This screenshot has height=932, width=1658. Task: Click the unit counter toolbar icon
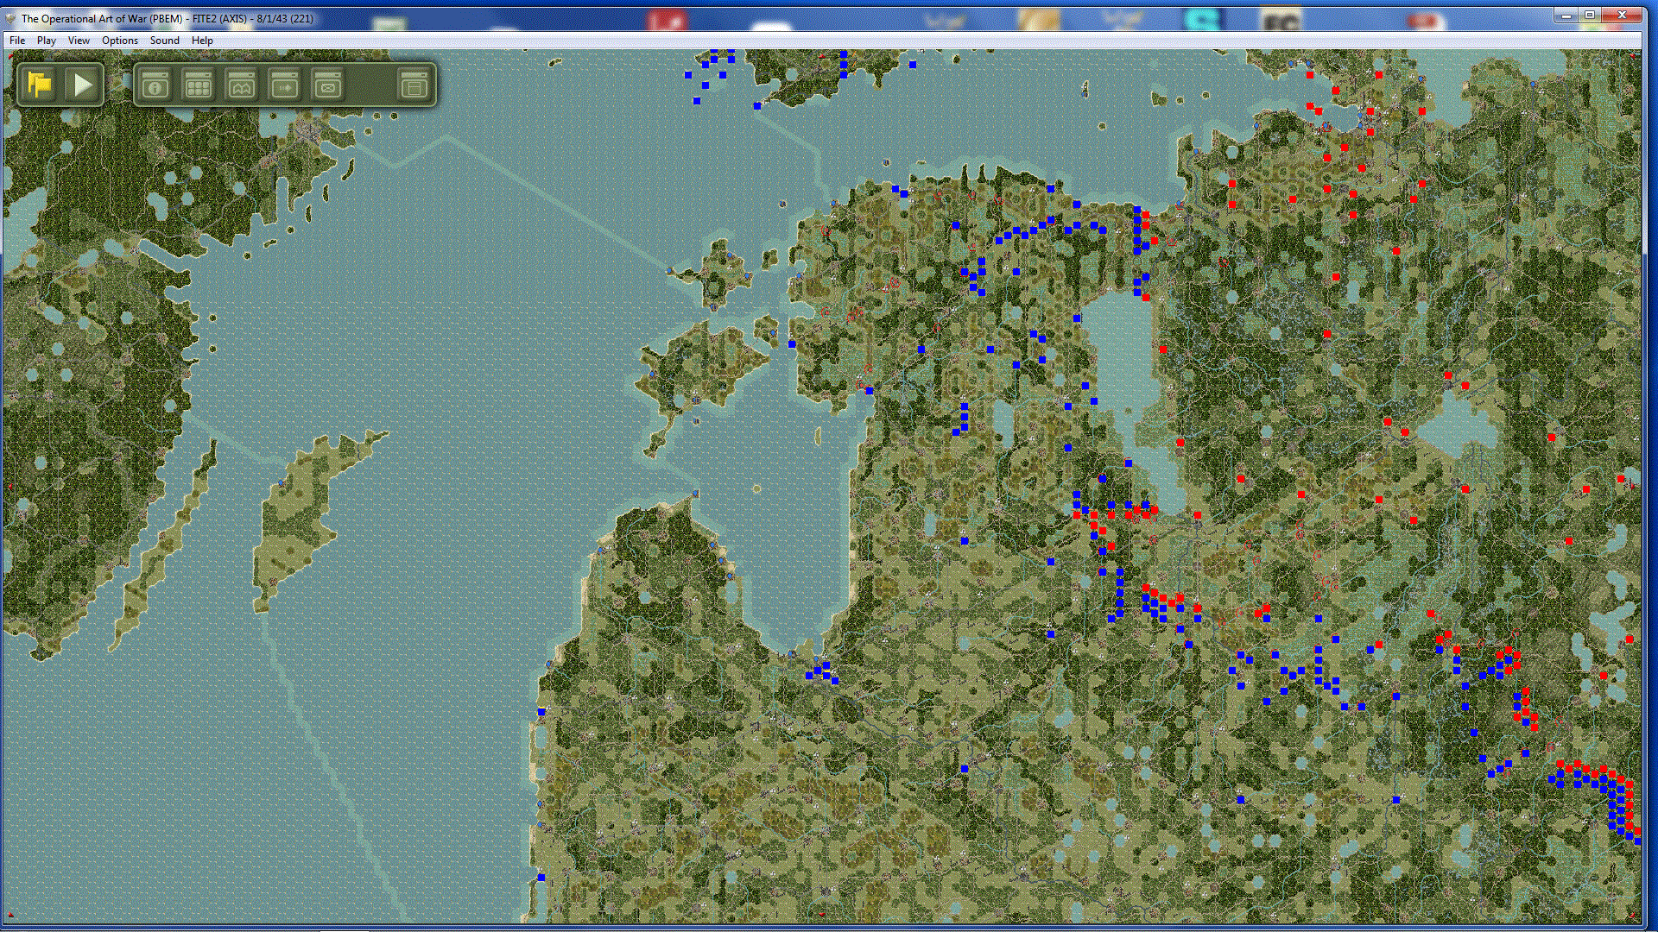pyautogui.click(x=328, y=85)
